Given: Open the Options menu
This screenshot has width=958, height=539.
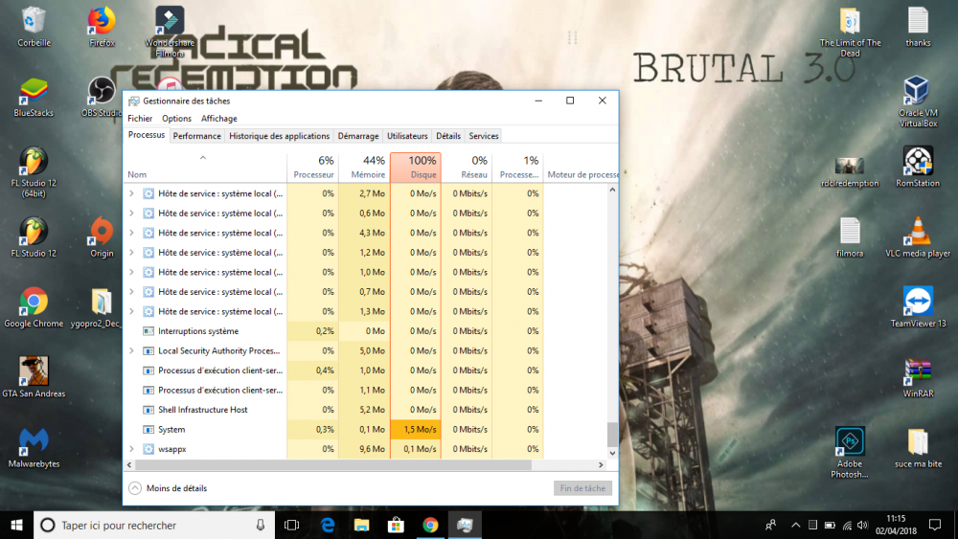Looking at the screenshot, I should [176, 119].
